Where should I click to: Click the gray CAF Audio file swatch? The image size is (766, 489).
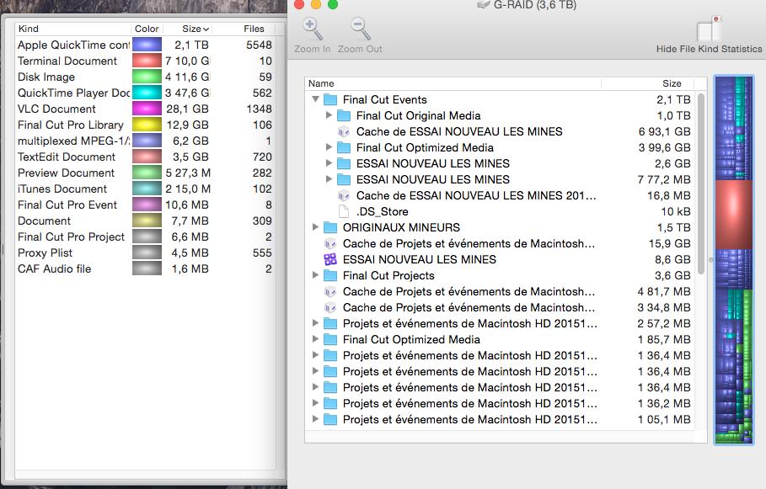[147, 268]
